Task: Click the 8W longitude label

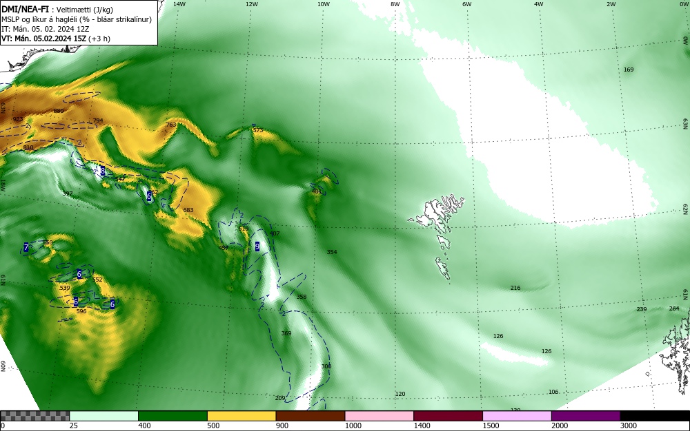Action: 395,4
